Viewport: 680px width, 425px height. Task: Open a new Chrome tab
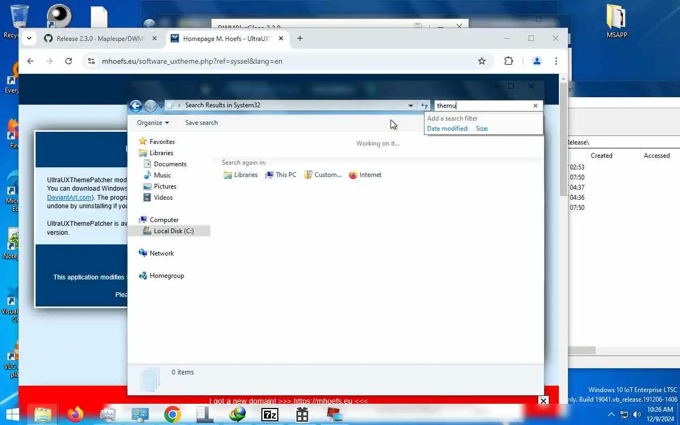click(300, 38)
